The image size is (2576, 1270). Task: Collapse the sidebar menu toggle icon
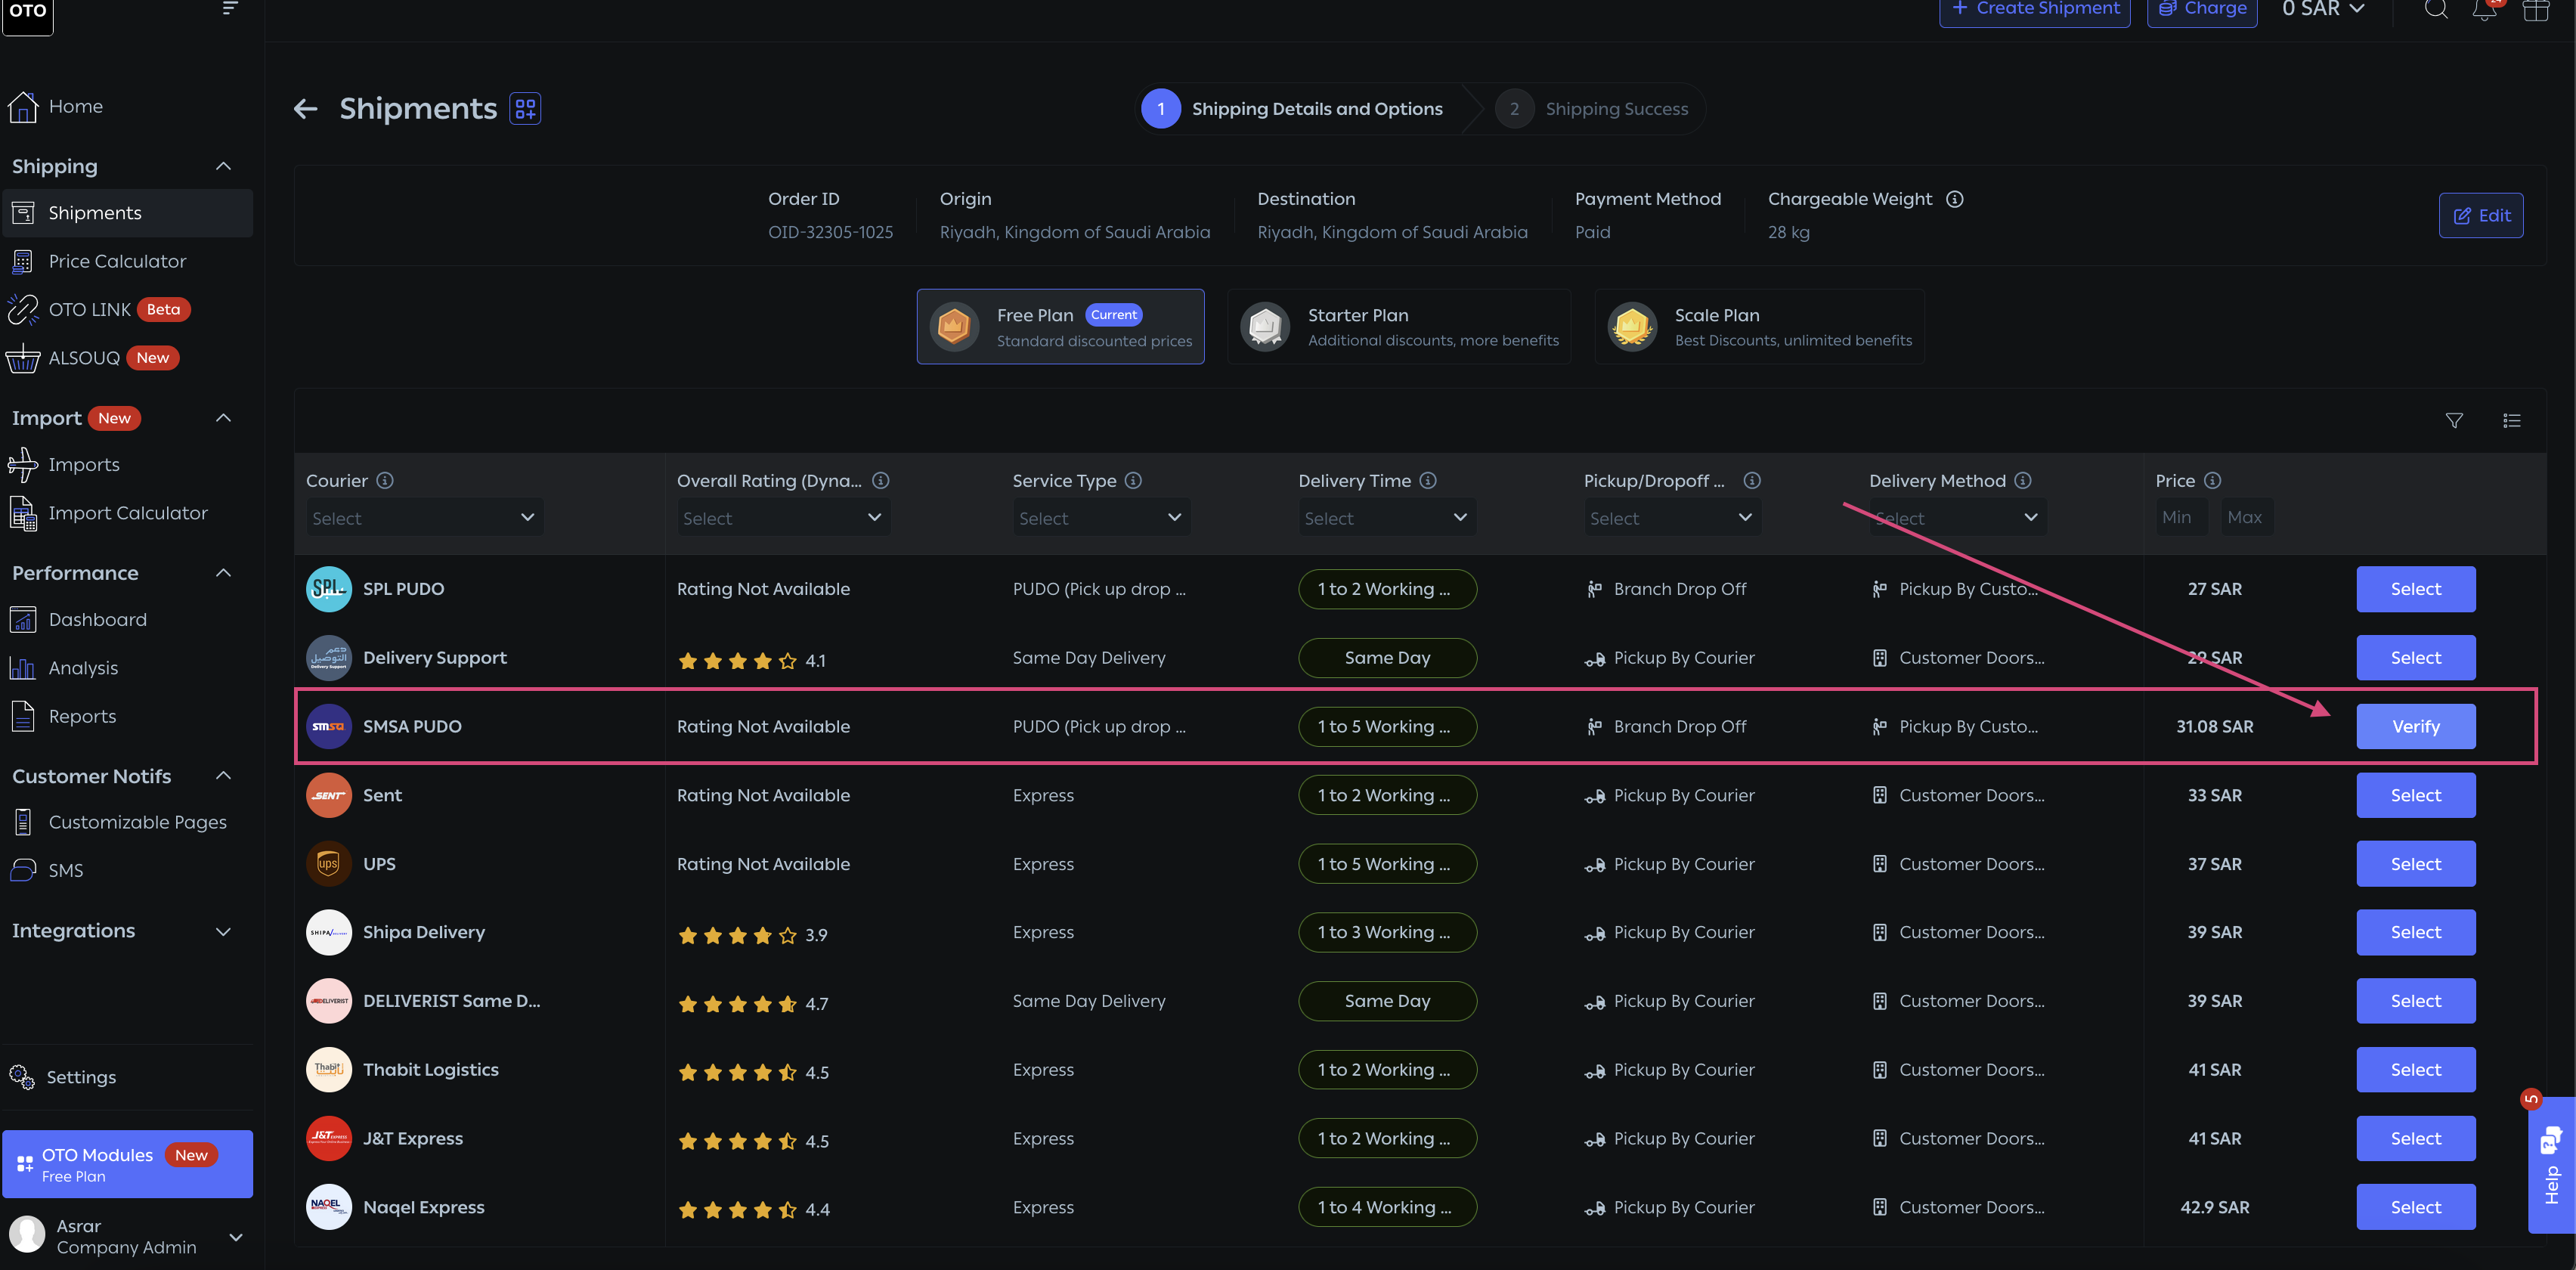pyautogui.click(x=230, y=8)
